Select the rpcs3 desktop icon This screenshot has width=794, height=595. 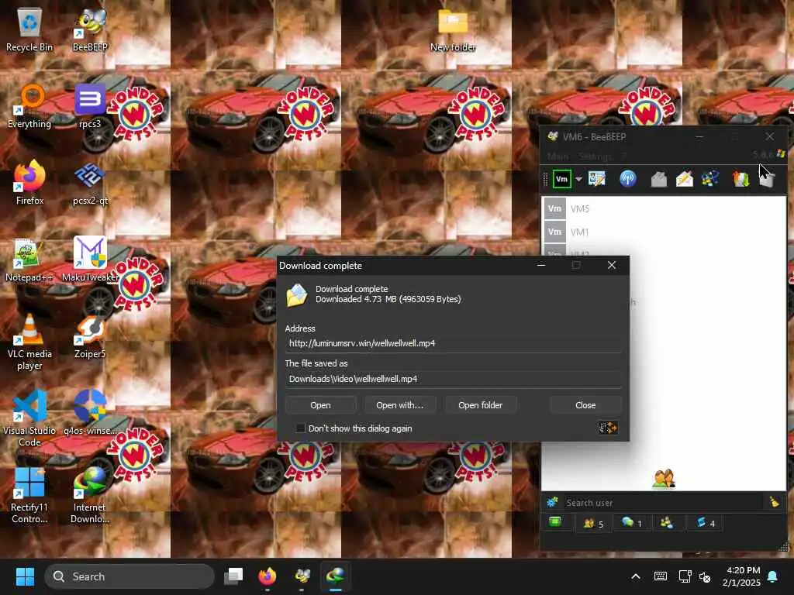coord(90,106)
